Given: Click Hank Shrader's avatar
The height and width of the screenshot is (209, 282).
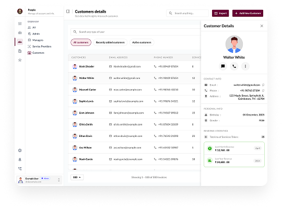Looking at the screenshot, I should point(75,66).
